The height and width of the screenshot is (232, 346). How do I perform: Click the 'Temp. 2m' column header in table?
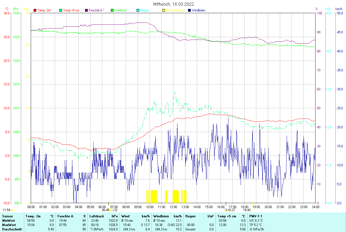(33, 216)
